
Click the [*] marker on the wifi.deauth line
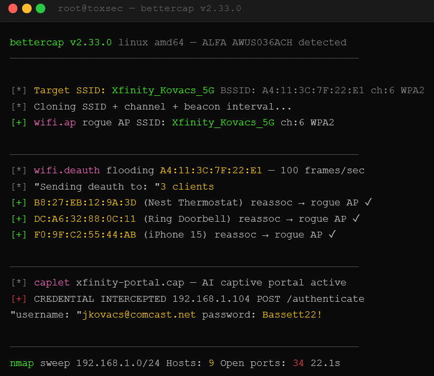pyautogui.click(x=19, y=170)
